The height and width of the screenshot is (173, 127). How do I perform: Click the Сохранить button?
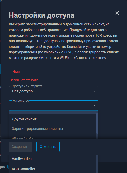(x=21, y=147)
